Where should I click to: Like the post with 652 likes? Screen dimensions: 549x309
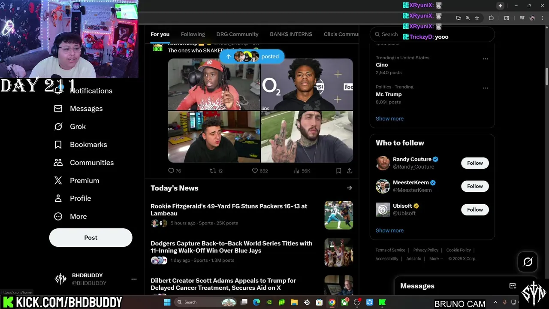254,171
